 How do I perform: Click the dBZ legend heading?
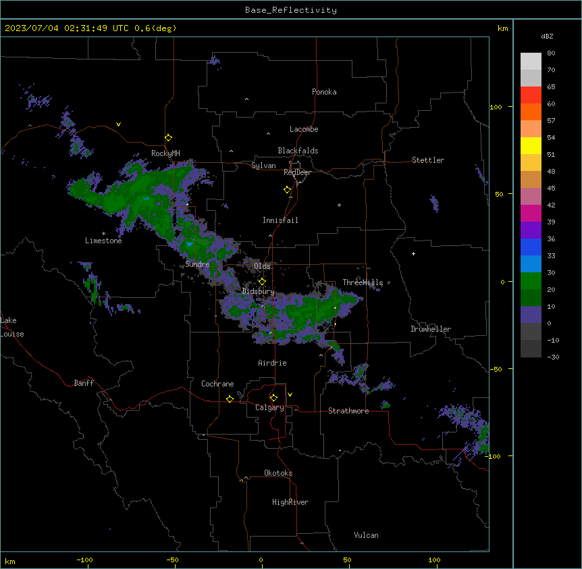click(547, 36)
